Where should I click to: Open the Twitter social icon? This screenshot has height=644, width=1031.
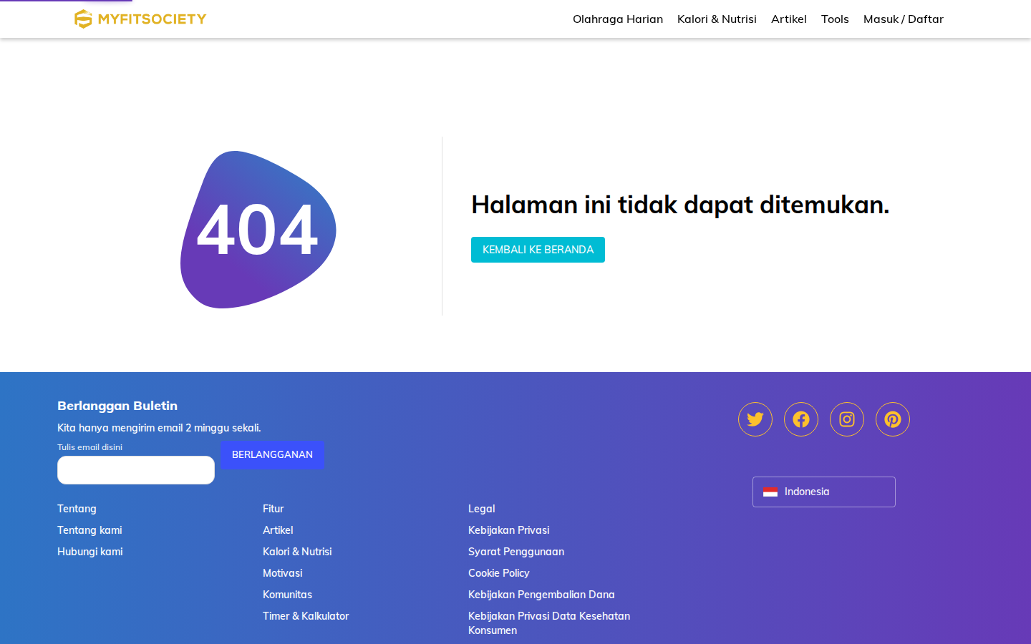point(755,419)
